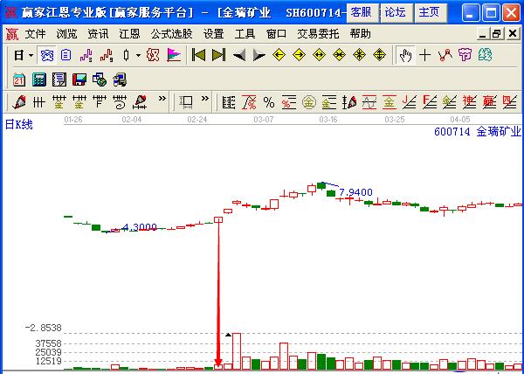Restore the inner document window
Image resolution: width=524 pixels, height=374 pixels.
tap(497, 33)
